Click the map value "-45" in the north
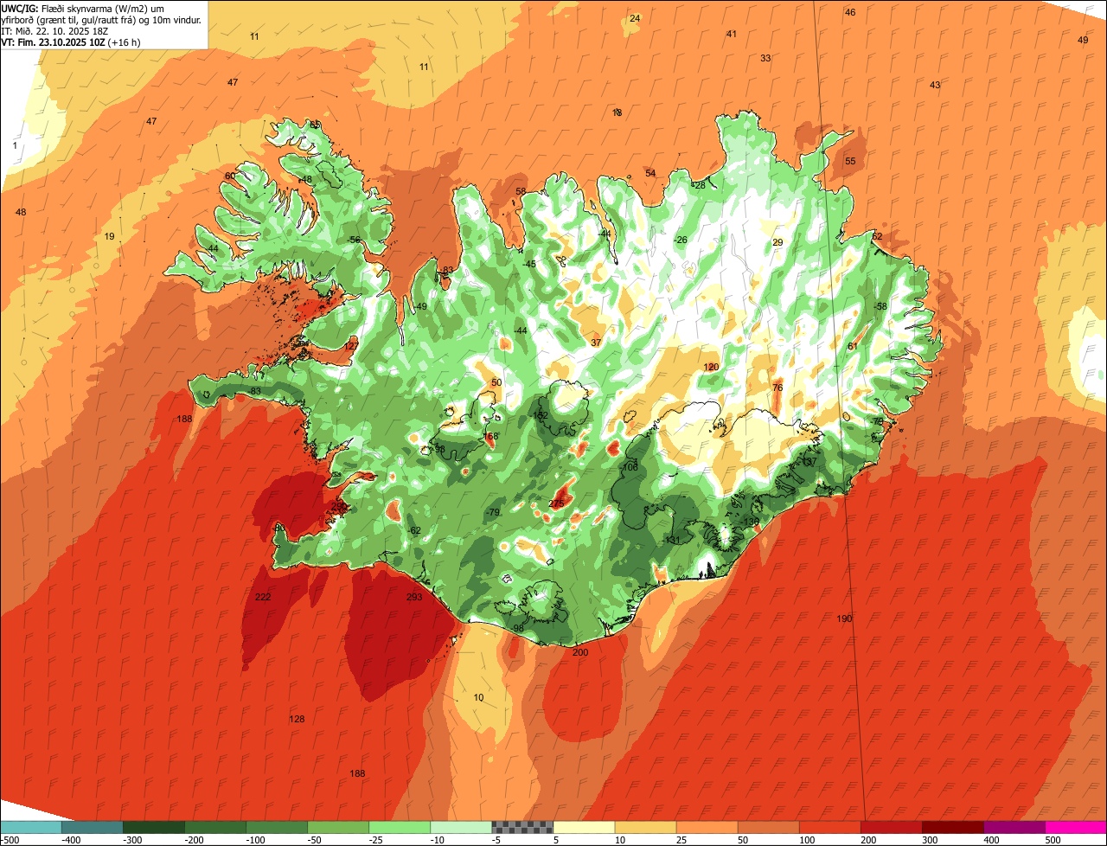Screen dimensions: 1107x846 point(529,264)
